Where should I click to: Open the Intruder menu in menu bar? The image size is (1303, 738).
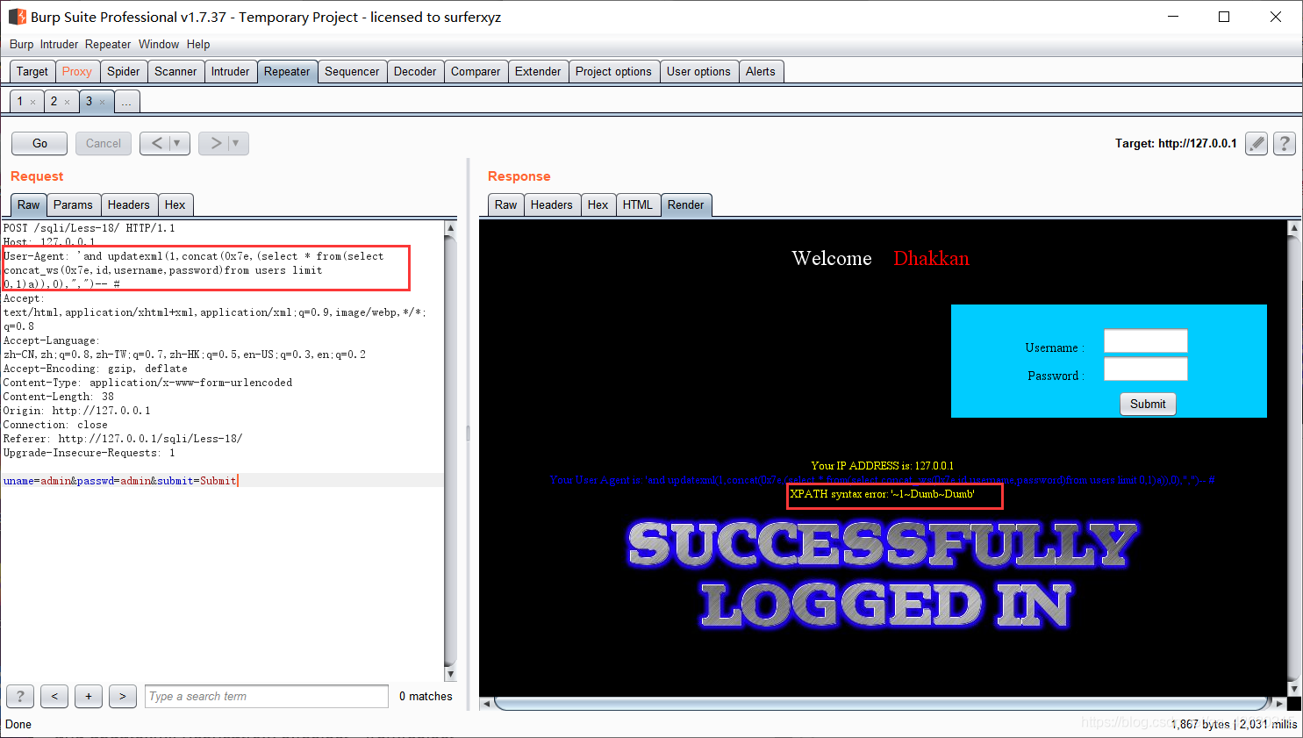(x=59, y=44)
